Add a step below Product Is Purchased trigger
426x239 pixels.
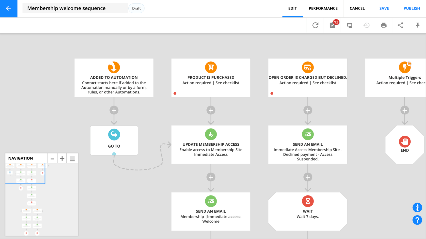211,110
